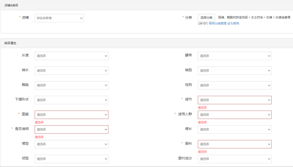293x167 pixels.
Task: Open the required 细节 dropdown
Action: click(x=234, y=100)
